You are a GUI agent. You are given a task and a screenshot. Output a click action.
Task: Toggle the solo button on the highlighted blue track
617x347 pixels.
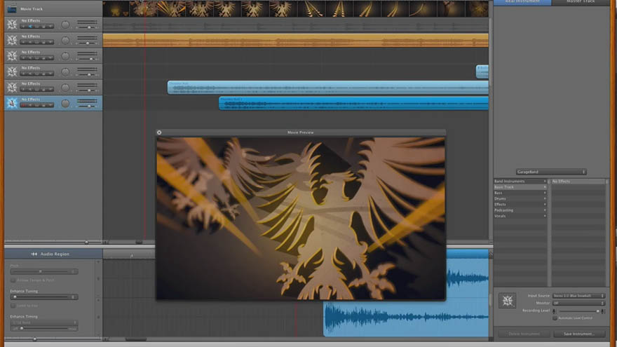[36, 105]
